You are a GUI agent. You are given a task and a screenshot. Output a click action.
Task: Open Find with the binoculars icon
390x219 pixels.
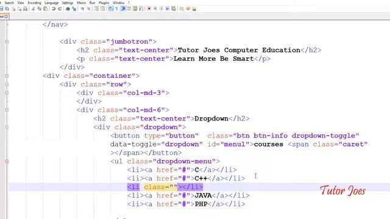pos(68,9)
